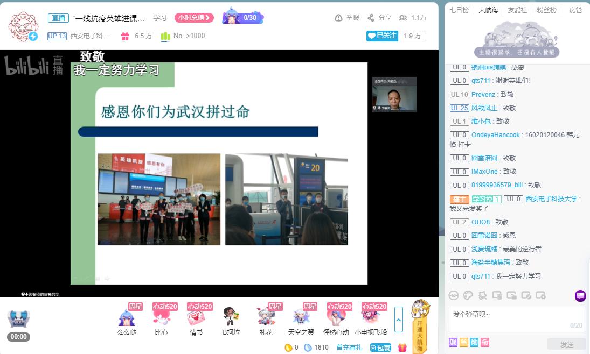Screen dimensions: 590x354
Task: Click the 举报 report icon
Action: coord(339,18)
